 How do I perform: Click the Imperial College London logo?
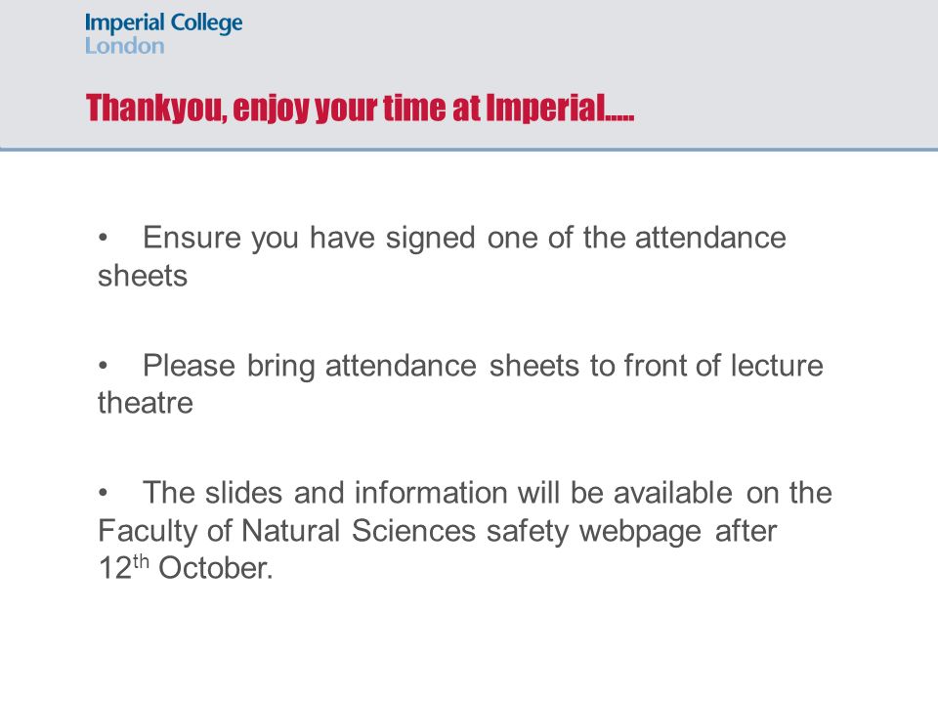(163, 33)
